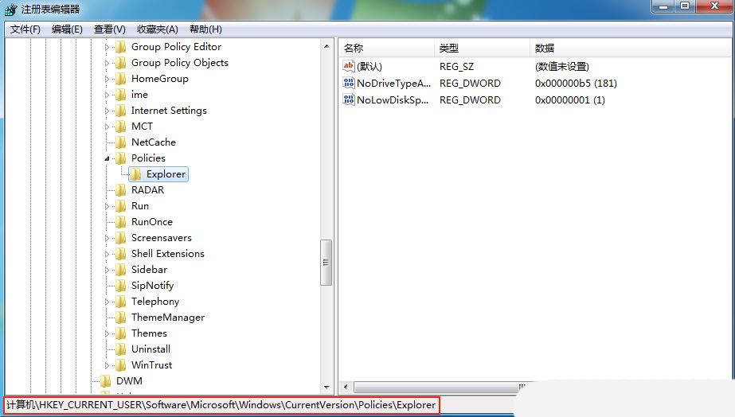The width and height of the screenshot is (735, 417).
Task: Click the Telephony folder icon
Action: tap(120, 302)
